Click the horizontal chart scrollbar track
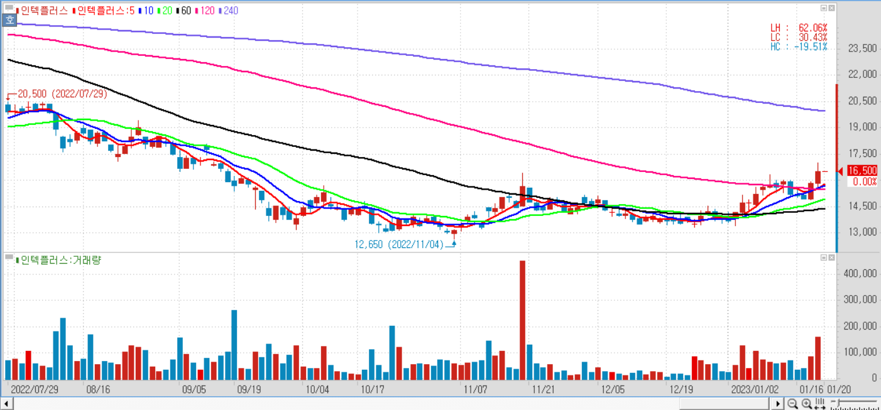 tap(393, 403)
